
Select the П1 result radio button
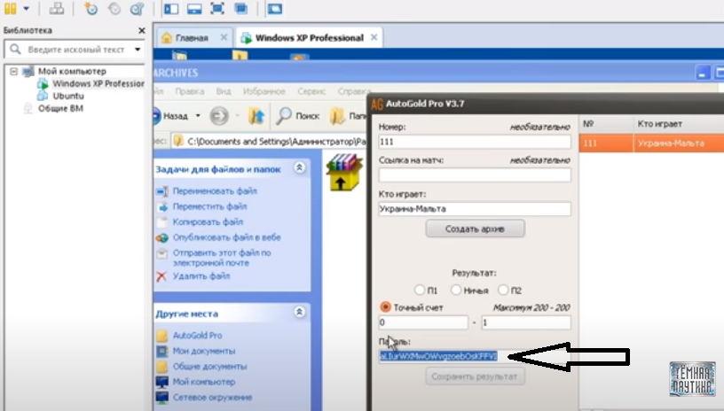(420, 290)
